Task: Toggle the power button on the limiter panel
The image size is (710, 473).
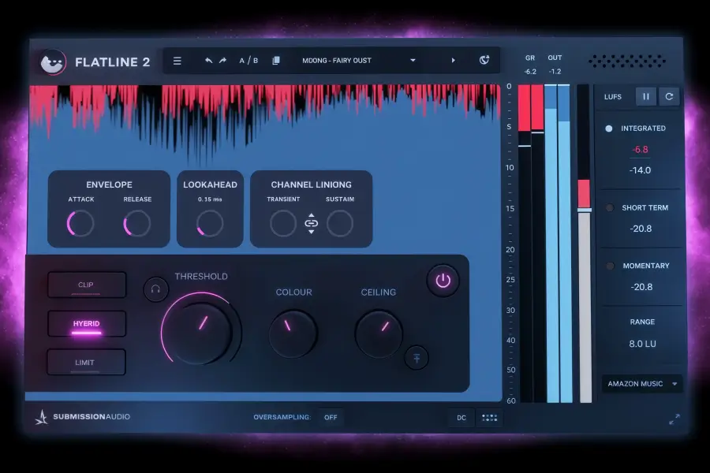Action: coord(443,281)
